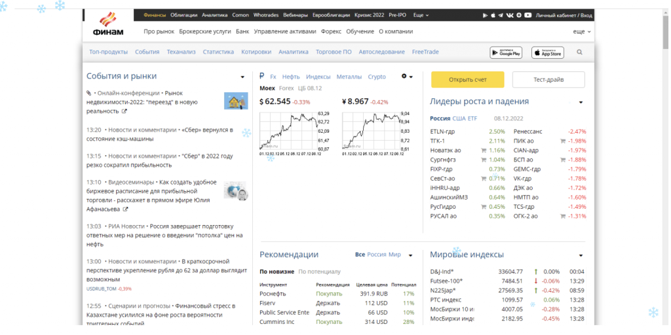Image resolution: width=671 pixels, height=335 pixels.
Task: Click the App Store badge
Action: click(x=547, y=52)
